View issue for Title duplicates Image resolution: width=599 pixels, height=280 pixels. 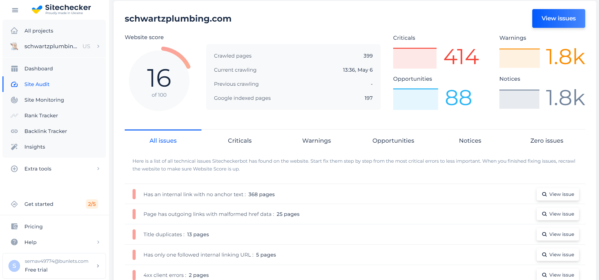558,234
